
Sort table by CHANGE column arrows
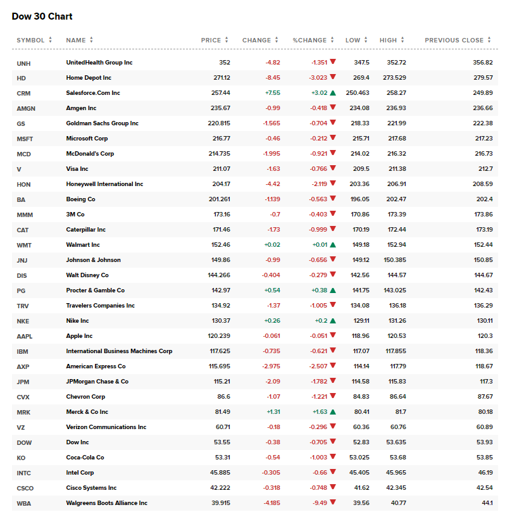[x=277, y=40]
